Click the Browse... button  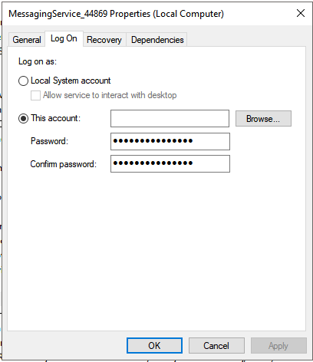(263, 119)
